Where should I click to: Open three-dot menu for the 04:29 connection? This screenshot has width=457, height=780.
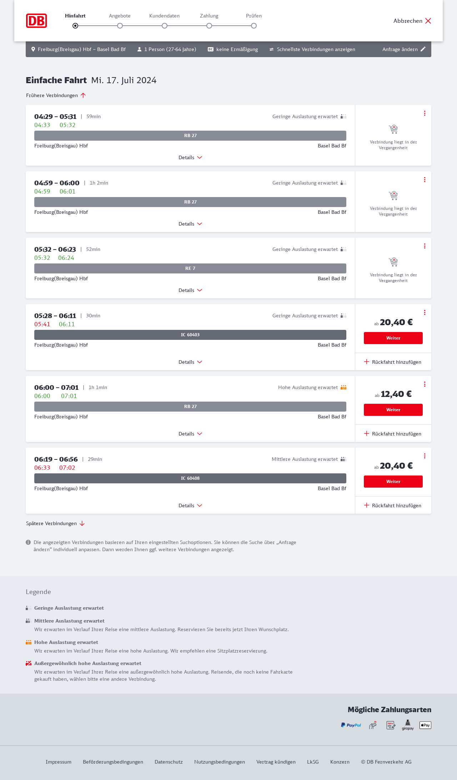pos(425,113)
